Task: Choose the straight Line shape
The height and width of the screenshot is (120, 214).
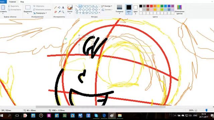Action: pos(77,6)
